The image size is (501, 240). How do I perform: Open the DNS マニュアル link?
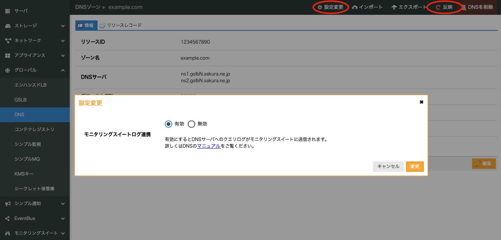209,146
